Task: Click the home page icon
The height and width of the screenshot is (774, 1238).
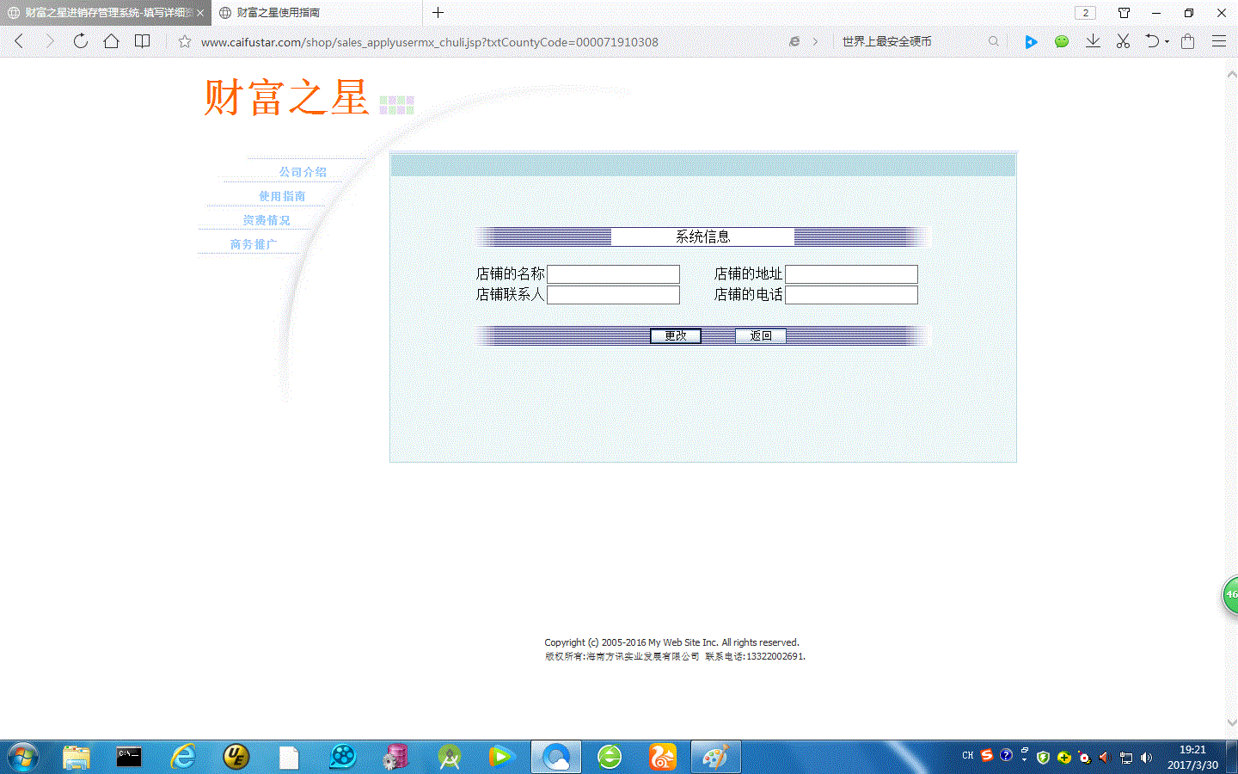Action: click(x=111, y=41)
